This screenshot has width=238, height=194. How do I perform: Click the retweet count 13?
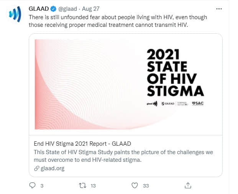(93, 186)
